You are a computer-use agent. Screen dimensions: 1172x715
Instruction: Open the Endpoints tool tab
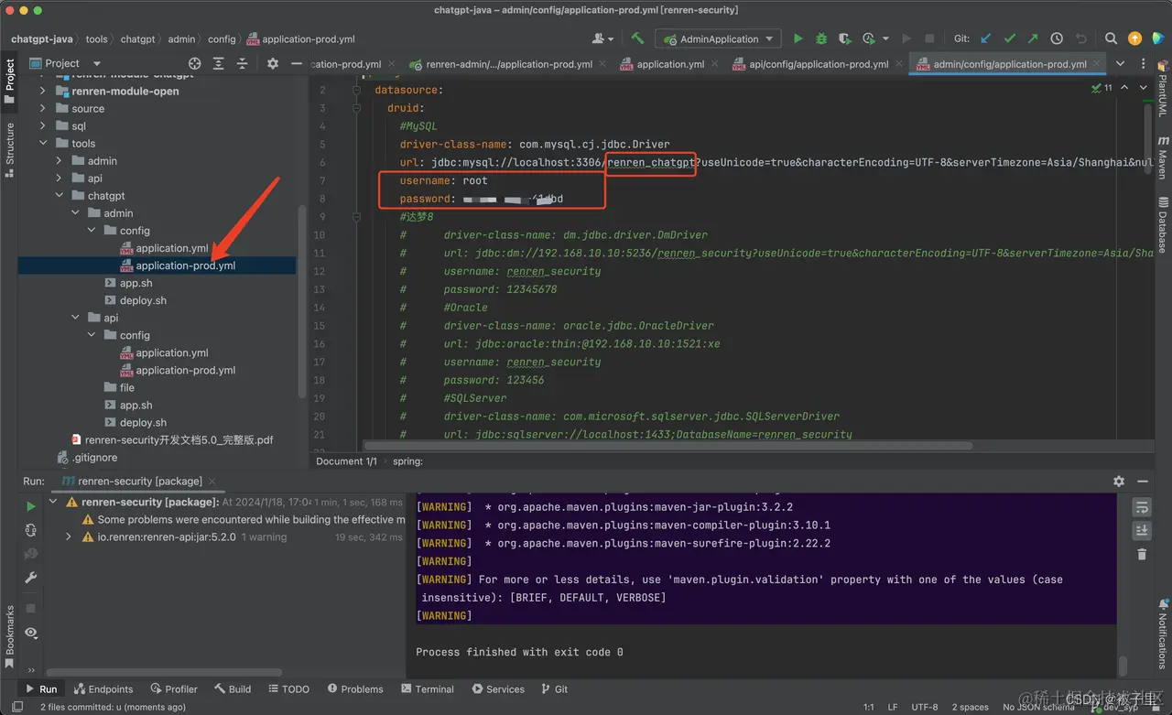pos(103,689)
